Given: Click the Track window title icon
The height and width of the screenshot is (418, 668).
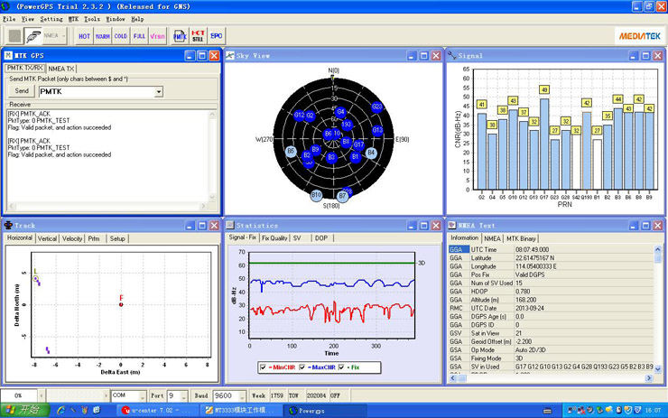Looking at the screenshot, I should tap(8, 225).
